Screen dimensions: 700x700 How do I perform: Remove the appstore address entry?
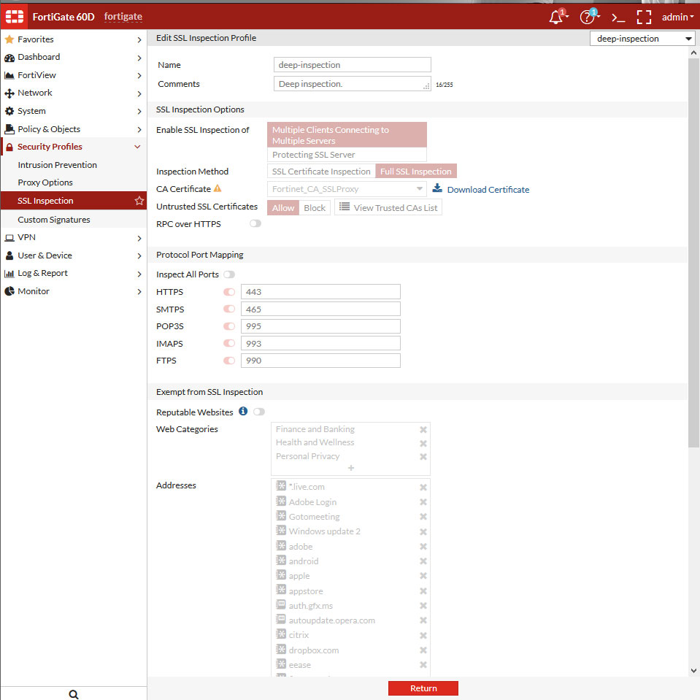point(423,591)
